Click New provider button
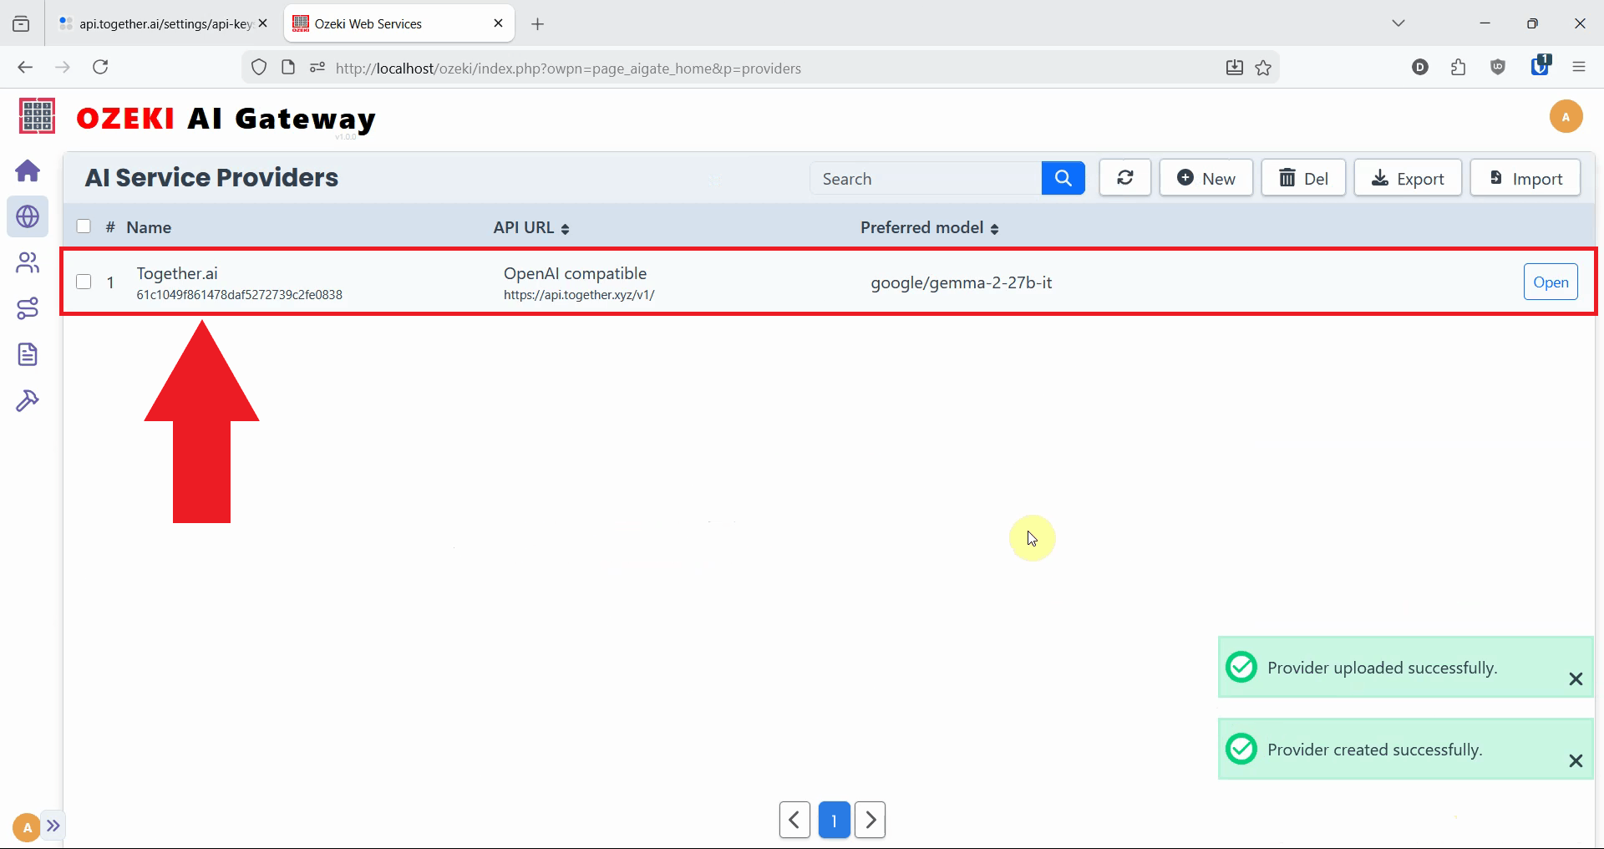The width and height of the screenshot is (1604, 849). (1206, 178)
